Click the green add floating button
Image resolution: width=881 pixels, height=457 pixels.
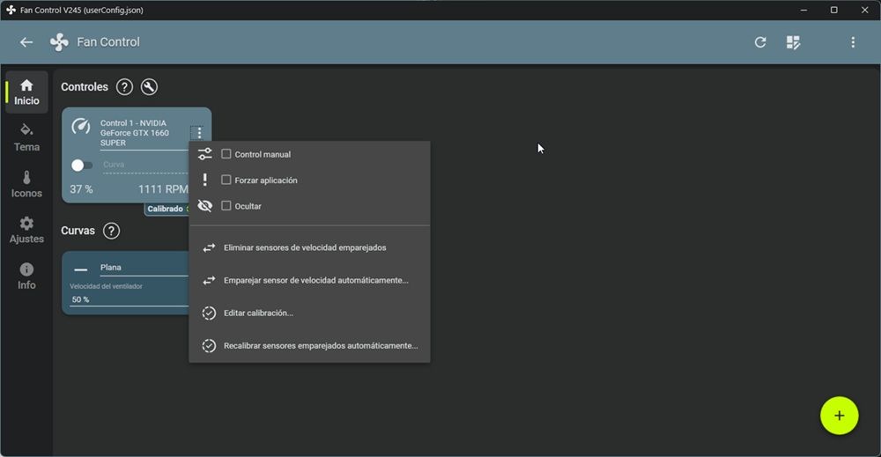(x=839, y=416)
